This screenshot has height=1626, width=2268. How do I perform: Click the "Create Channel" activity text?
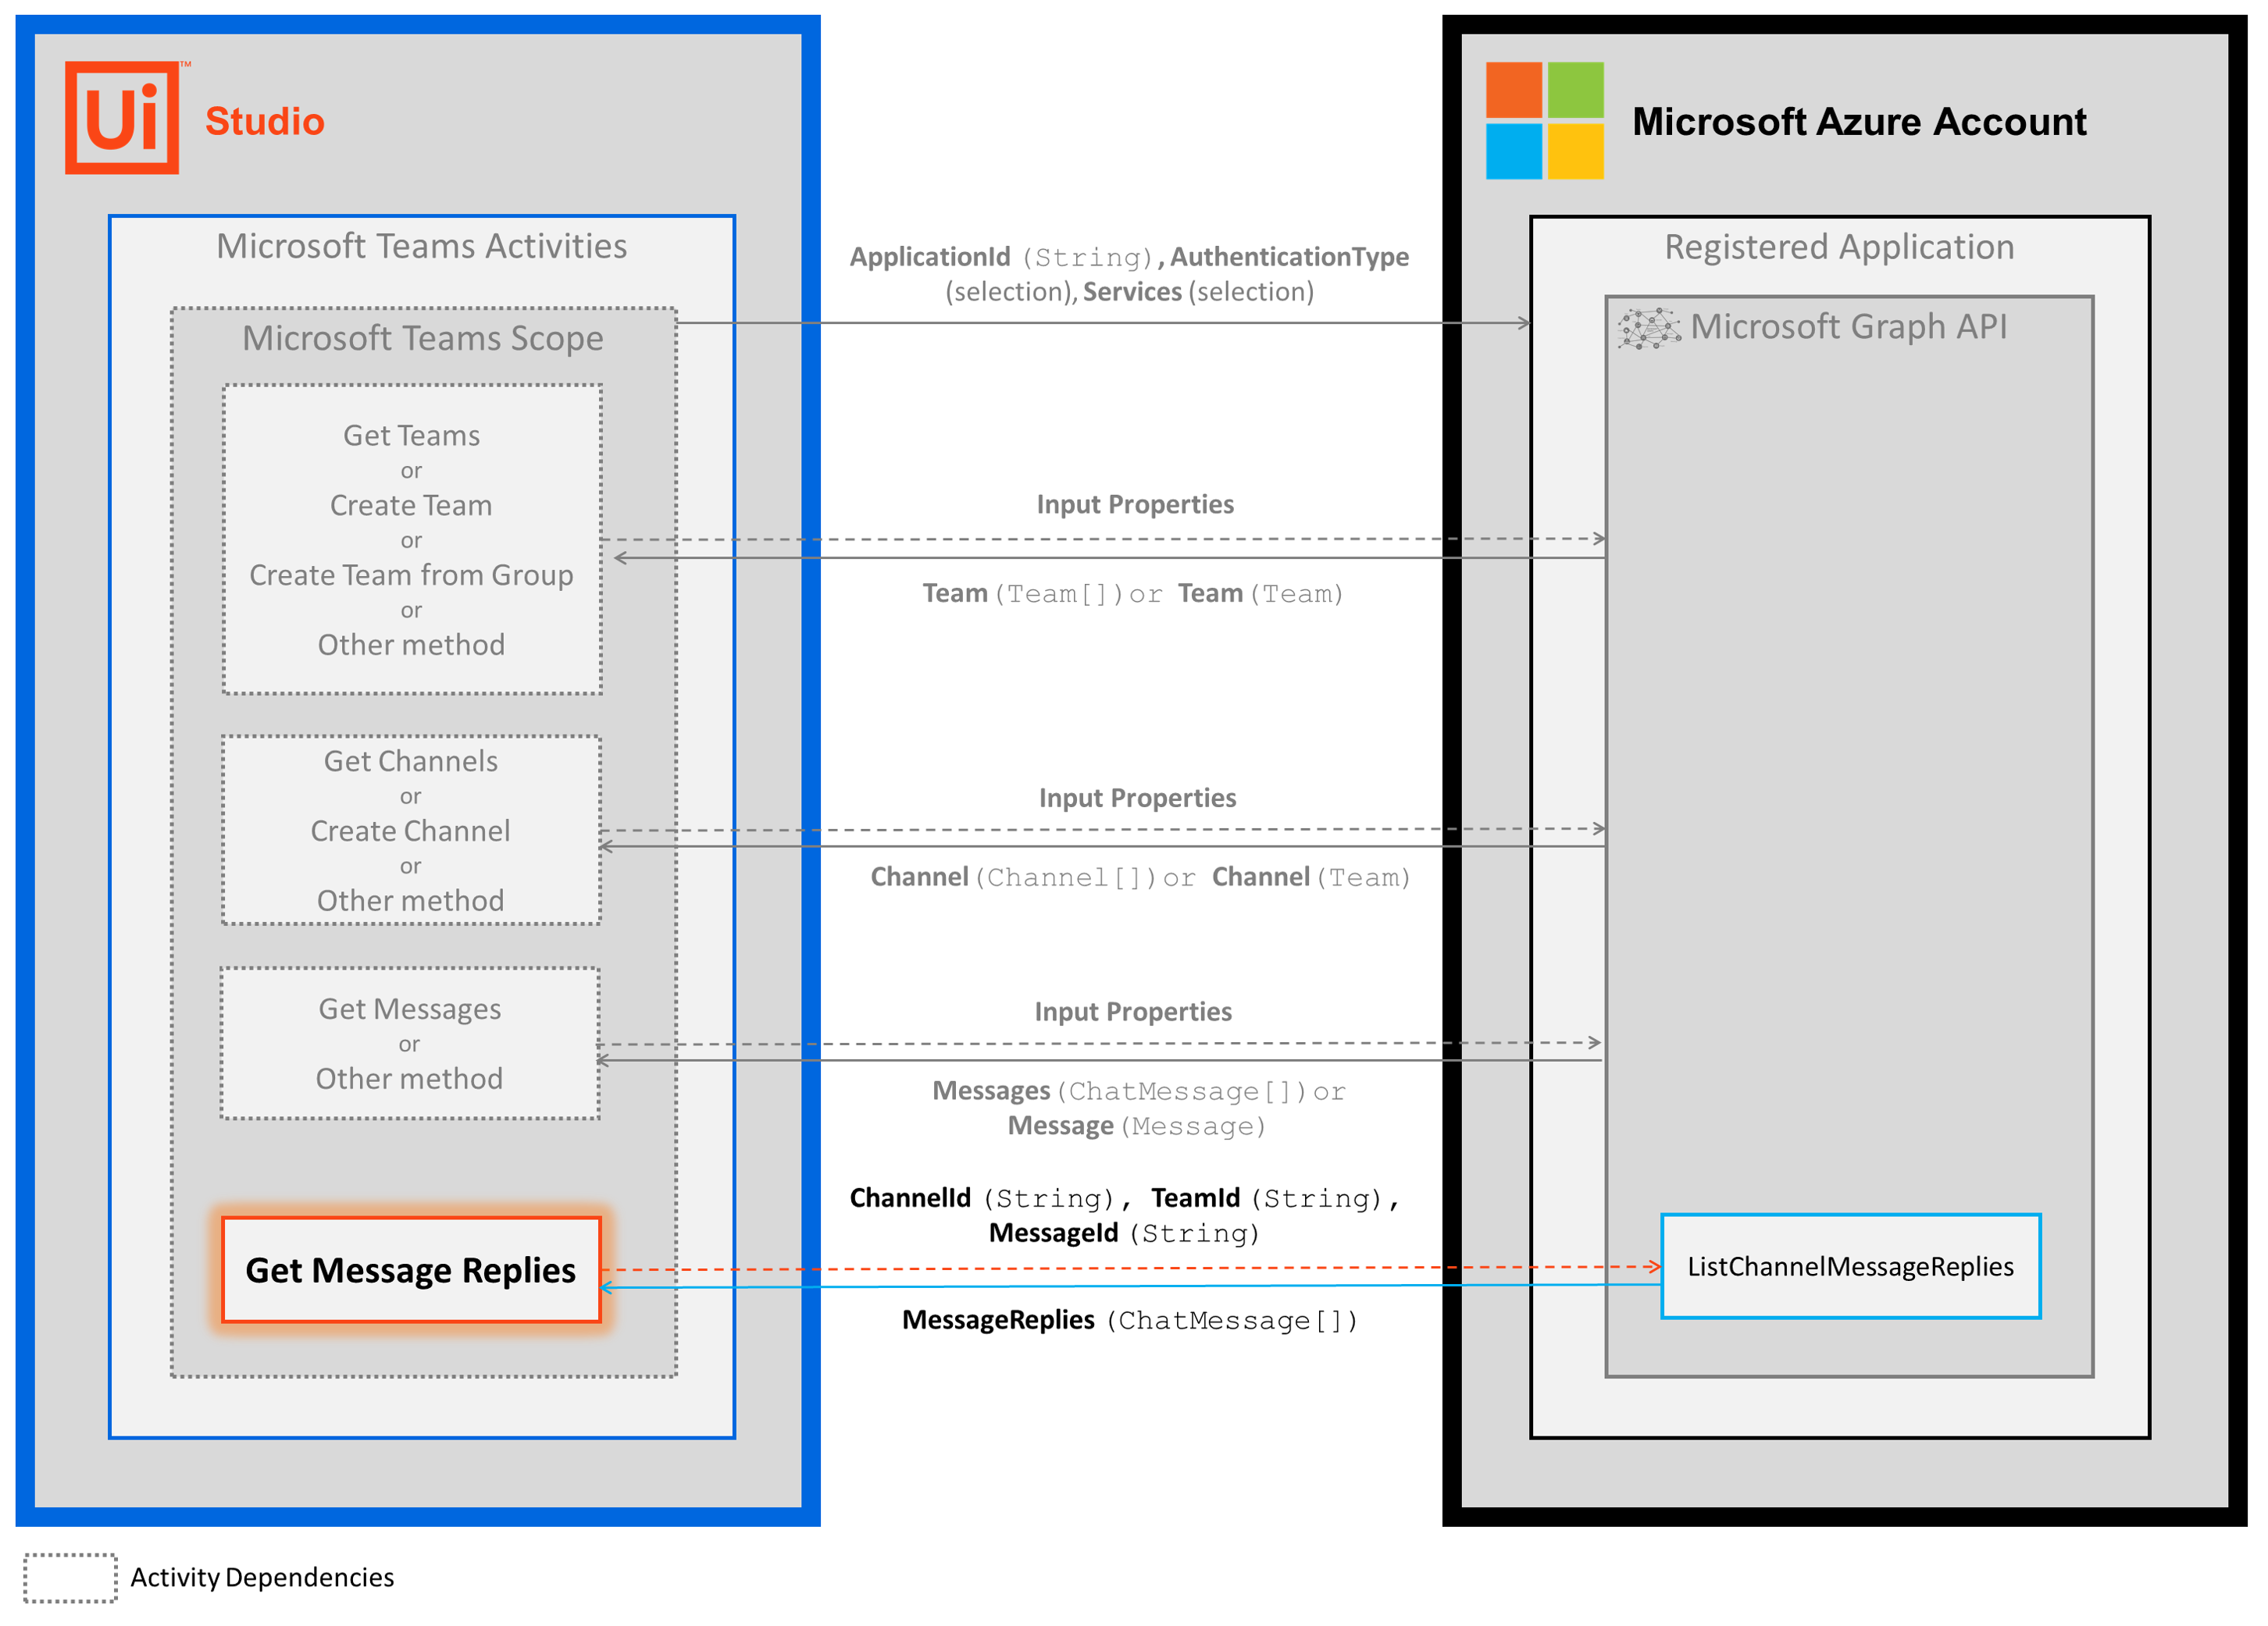(x=410, y=831)
